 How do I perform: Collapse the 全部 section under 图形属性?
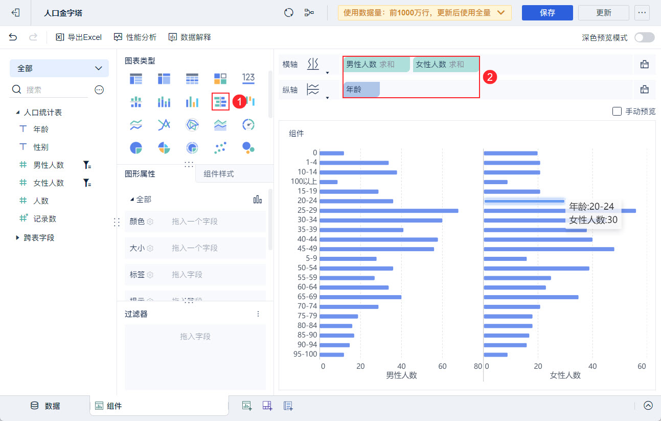coord(132,200)
